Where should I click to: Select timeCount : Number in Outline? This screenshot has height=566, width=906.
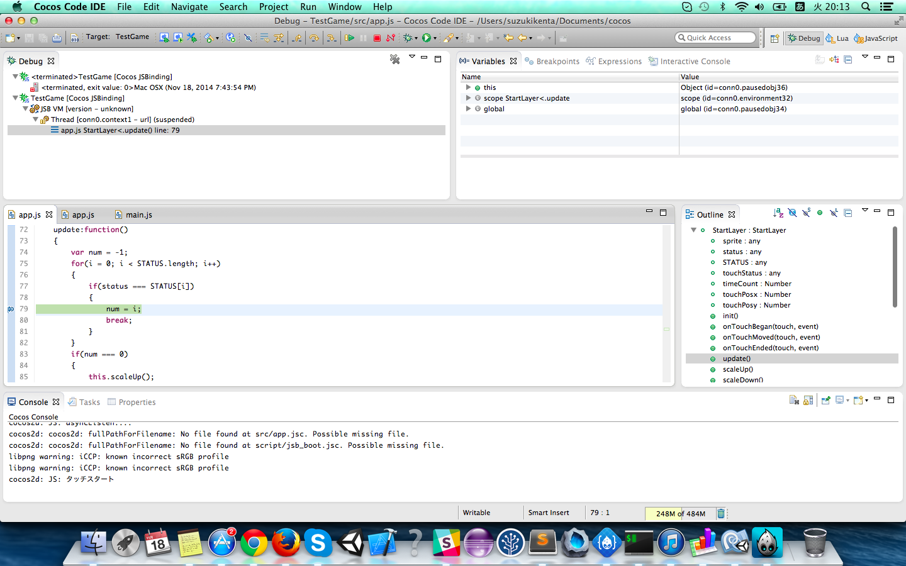coord(757,284)
